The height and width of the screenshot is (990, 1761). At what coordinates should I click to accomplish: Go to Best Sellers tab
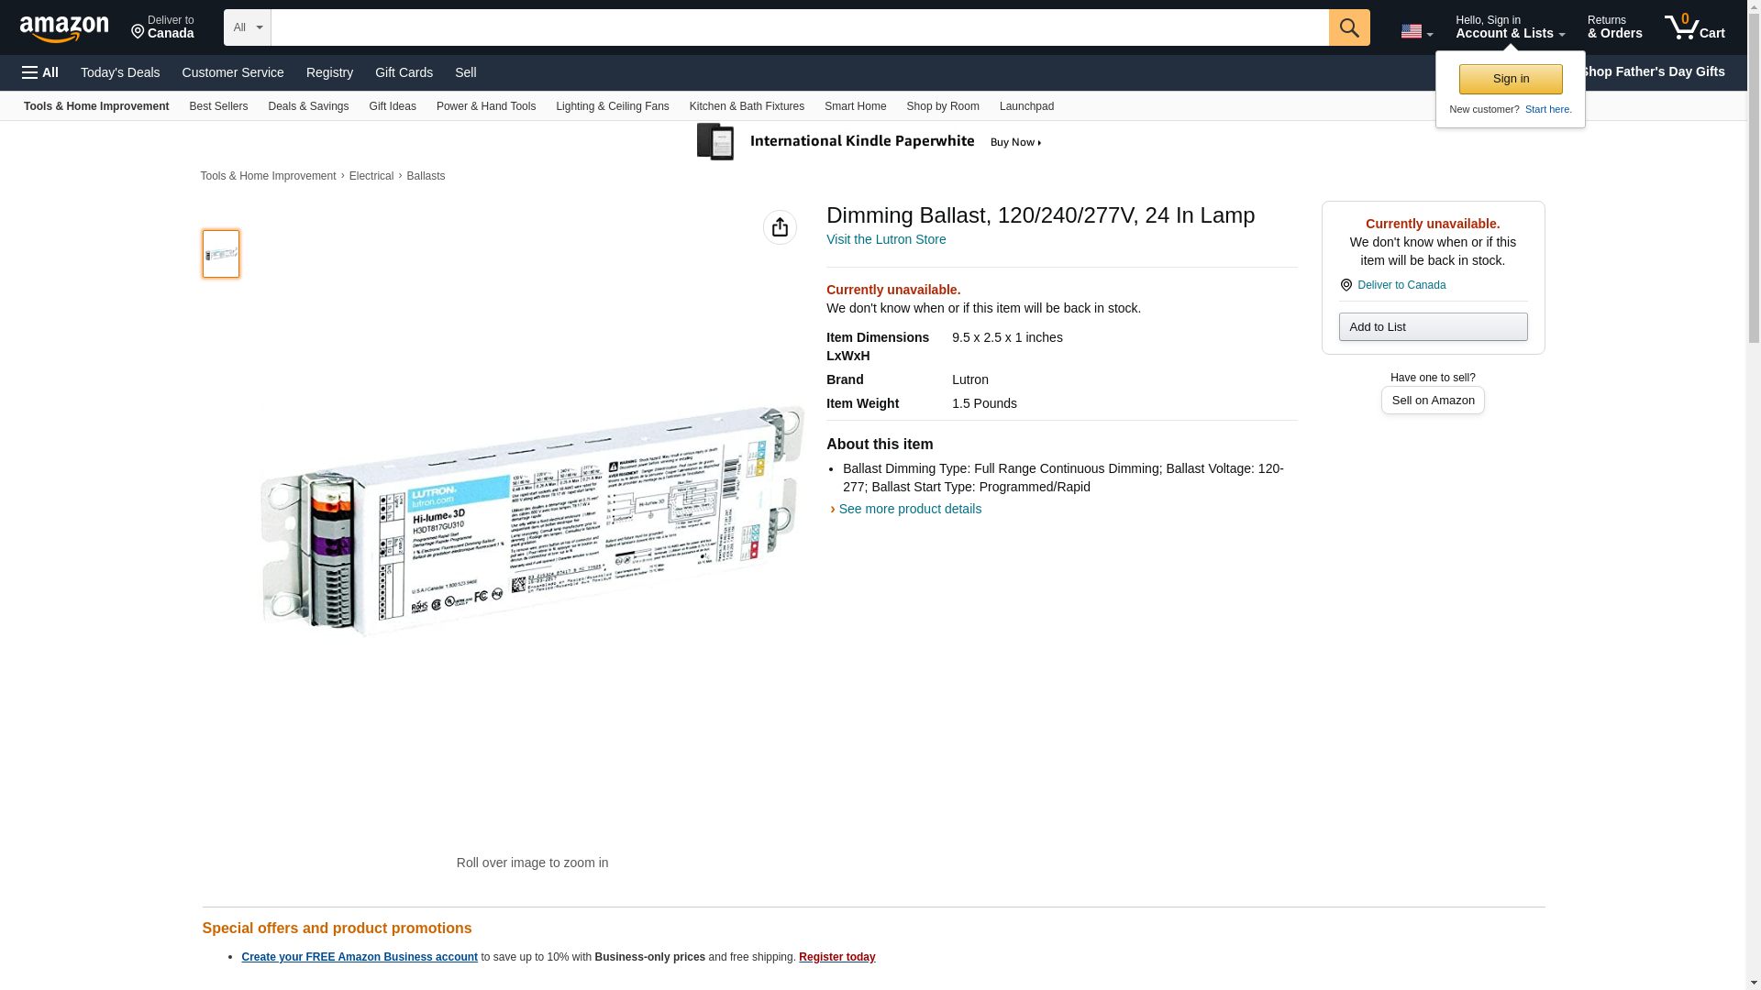pos(218,106)
